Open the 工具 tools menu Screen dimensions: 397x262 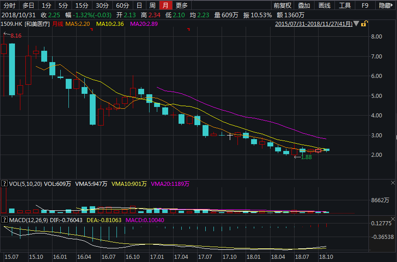345,5
